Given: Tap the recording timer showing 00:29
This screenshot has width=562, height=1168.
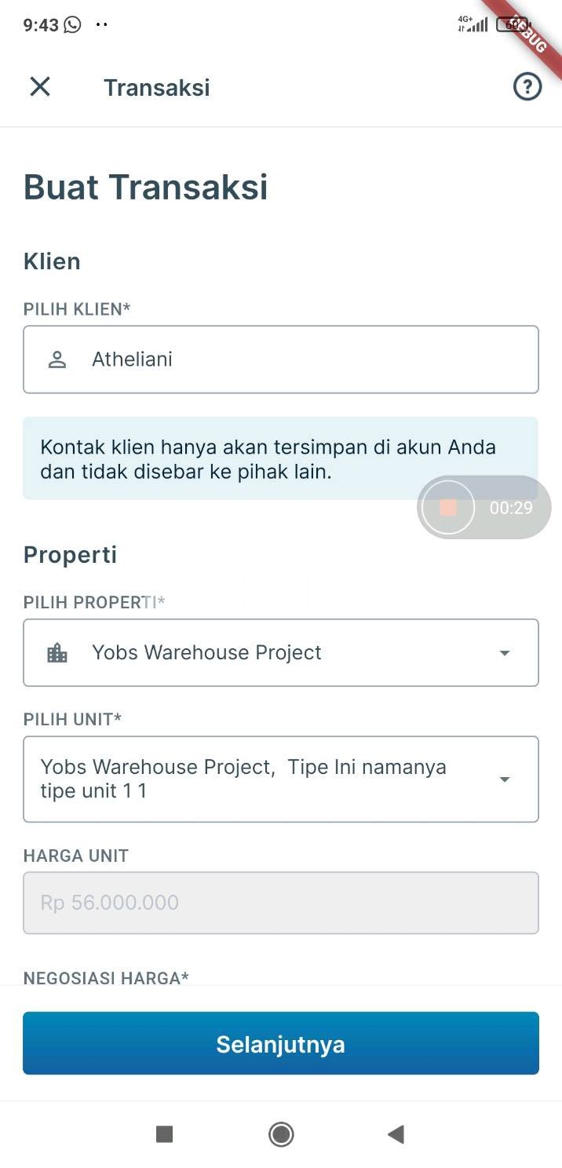Looking at the screenshot, I should point(511,508).
